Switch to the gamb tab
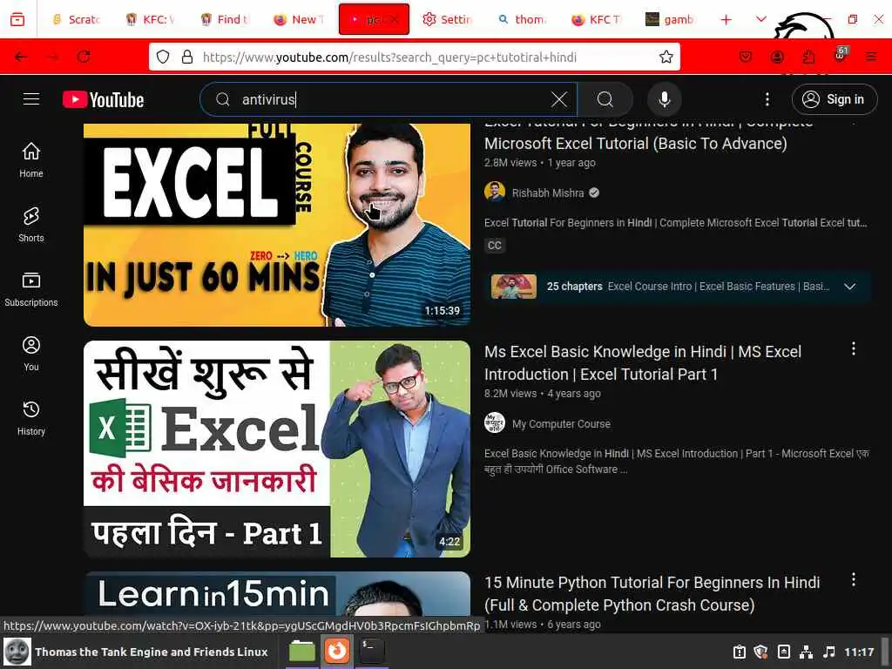Image resolution: width=892 pixels, height=669 pixels. tap(670, 19)
